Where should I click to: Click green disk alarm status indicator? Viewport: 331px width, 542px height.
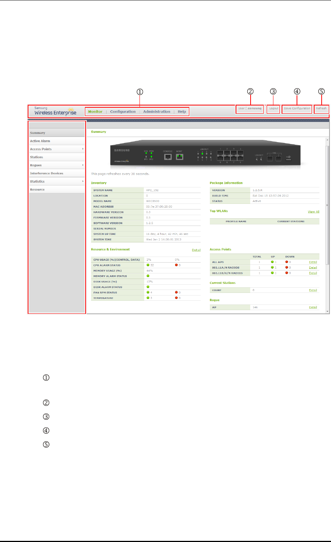[x=148, y=287]
